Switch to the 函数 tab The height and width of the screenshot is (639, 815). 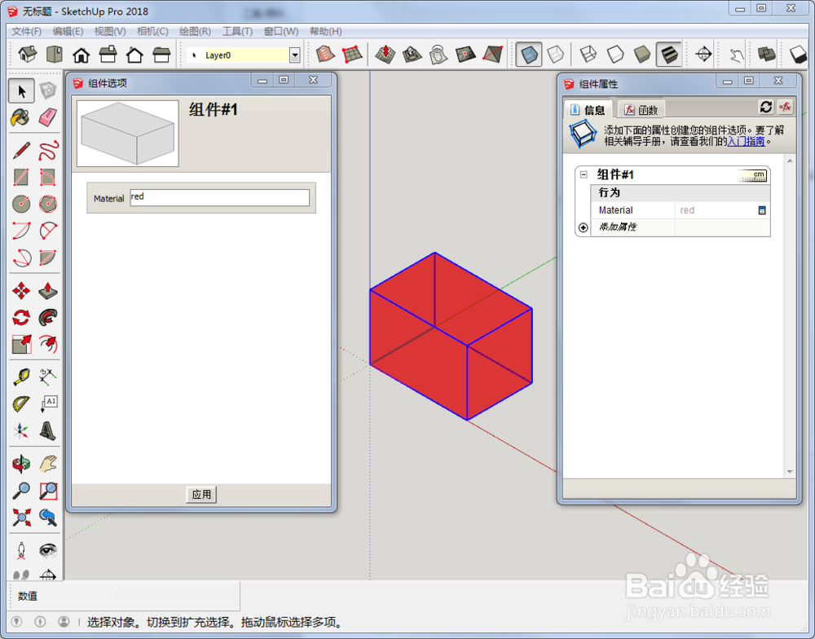[641, 110]
